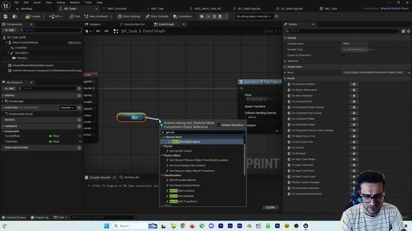412x231 pixels.
Task: Open the debug object selection dropdown
Action: coord(254,17)
